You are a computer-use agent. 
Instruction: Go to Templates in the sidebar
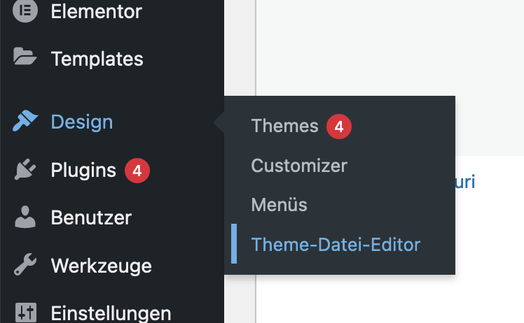[x=97, y=59]
